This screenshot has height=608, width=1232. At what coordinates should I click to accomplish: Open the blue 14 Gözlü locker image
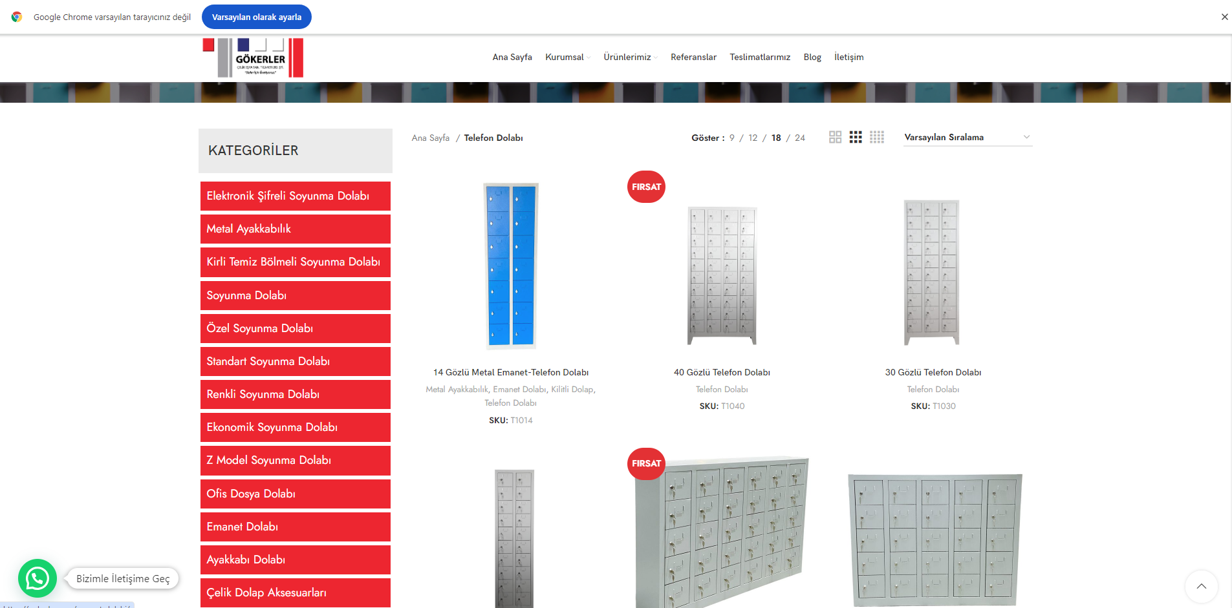tap(511, 266)
